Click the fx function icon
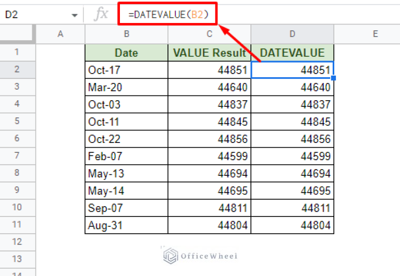 [x=101, y=15]
